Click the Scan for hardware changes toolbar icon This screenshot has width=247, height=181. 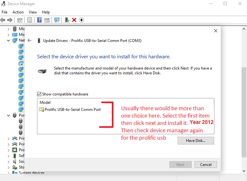[57, 20]
